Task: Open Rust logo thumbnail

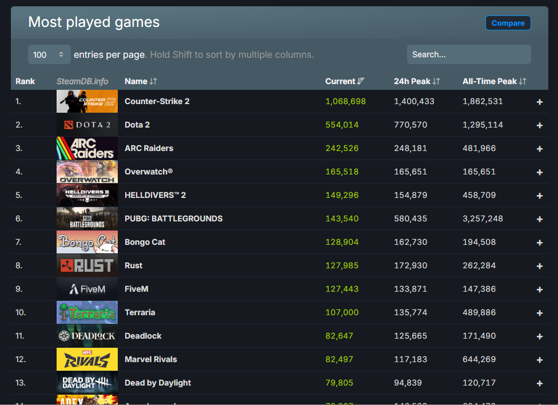Action: [87, 265]
